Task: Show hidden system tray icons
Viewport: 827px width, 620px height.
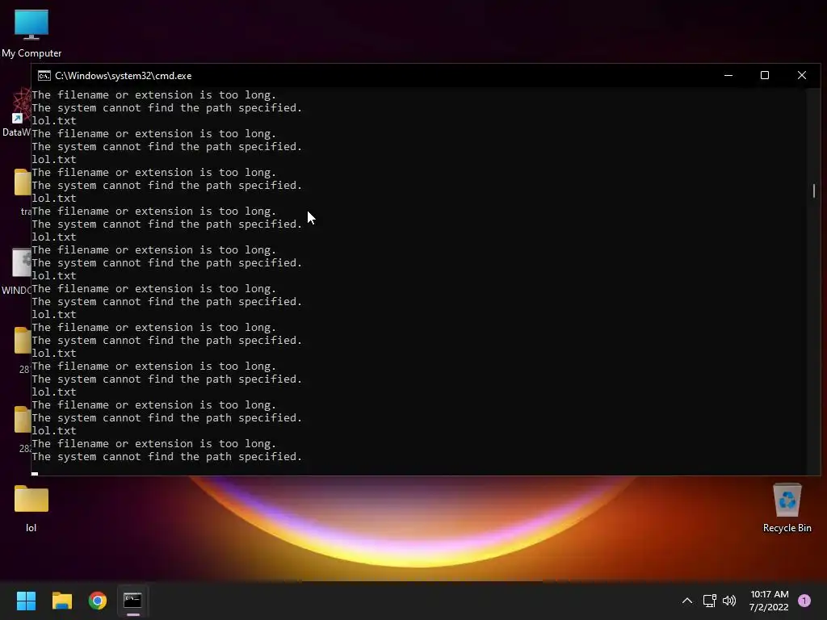Action: pos(687,601)
